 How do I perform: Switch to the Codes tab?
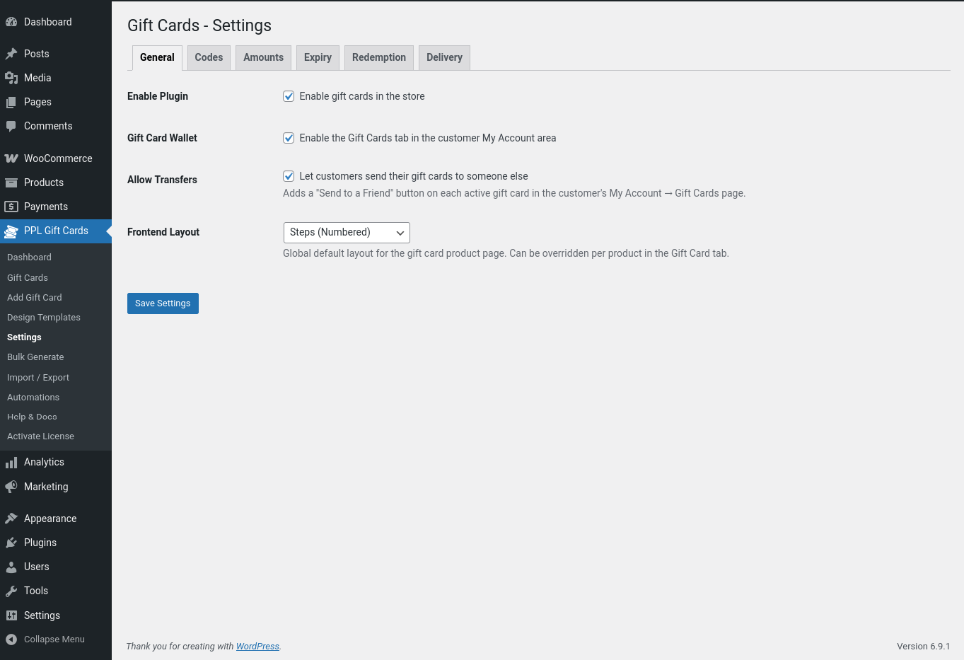coord(209,58)
